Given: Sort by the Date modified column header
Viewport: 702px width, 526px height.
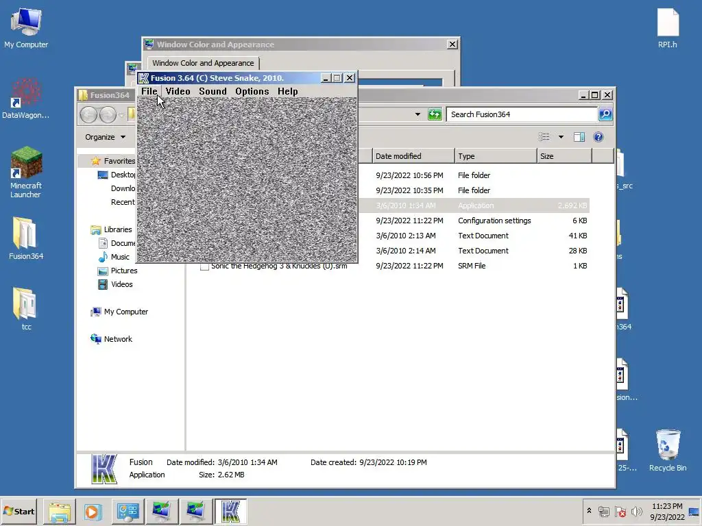Looking at the screenshot, I should click(x=412, y=156).
